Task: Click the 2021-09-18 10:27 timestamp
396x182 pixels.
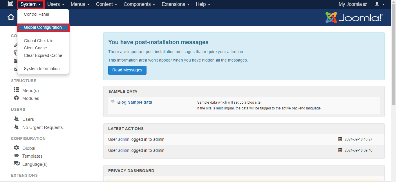Action: coord(358,139)
